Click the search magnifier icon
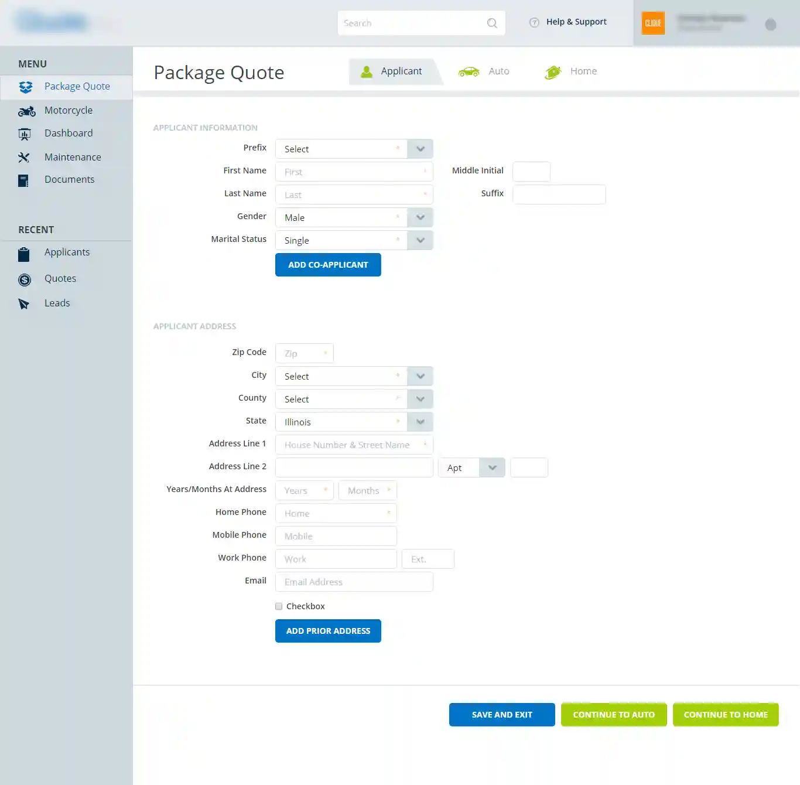The image size is (800, 785). pos(492,23)
